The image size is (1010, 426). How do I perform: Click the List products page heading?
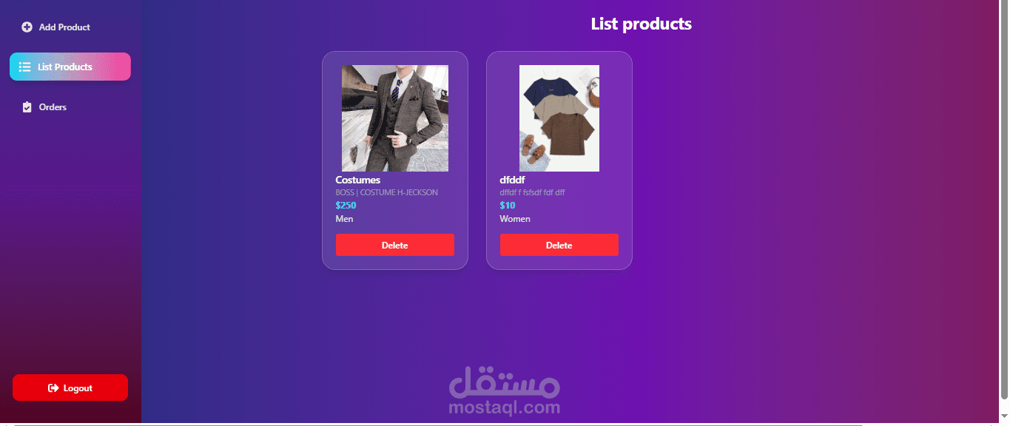coord(642,24)
